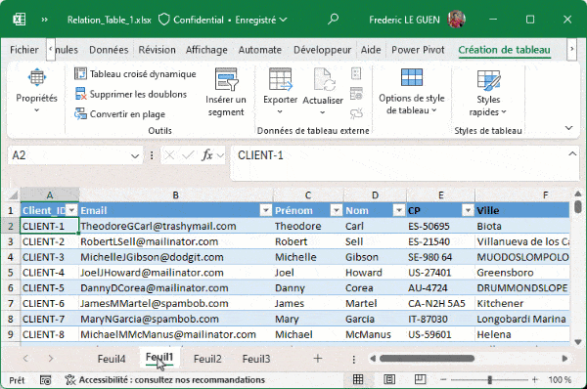Image resolution: width=587 pixels, height=389 pixels.
Task: Open the CP column filter dropdown
Action: click(468, 210)
